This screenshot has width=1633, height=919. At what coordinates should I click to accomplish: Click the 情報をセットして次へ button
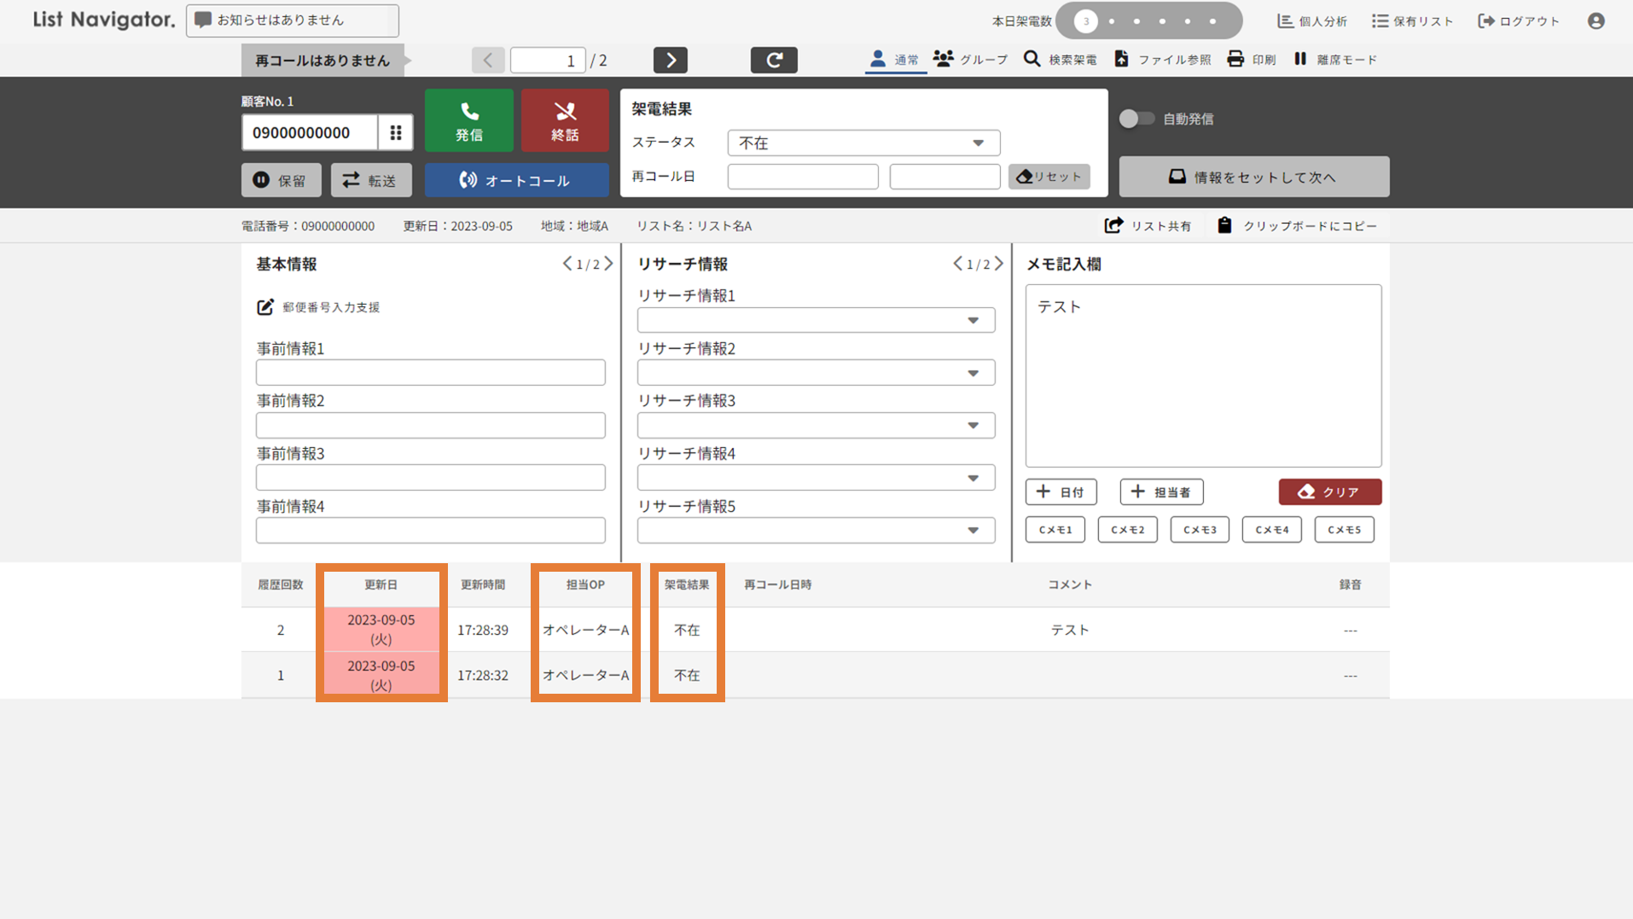(1253, 177)
